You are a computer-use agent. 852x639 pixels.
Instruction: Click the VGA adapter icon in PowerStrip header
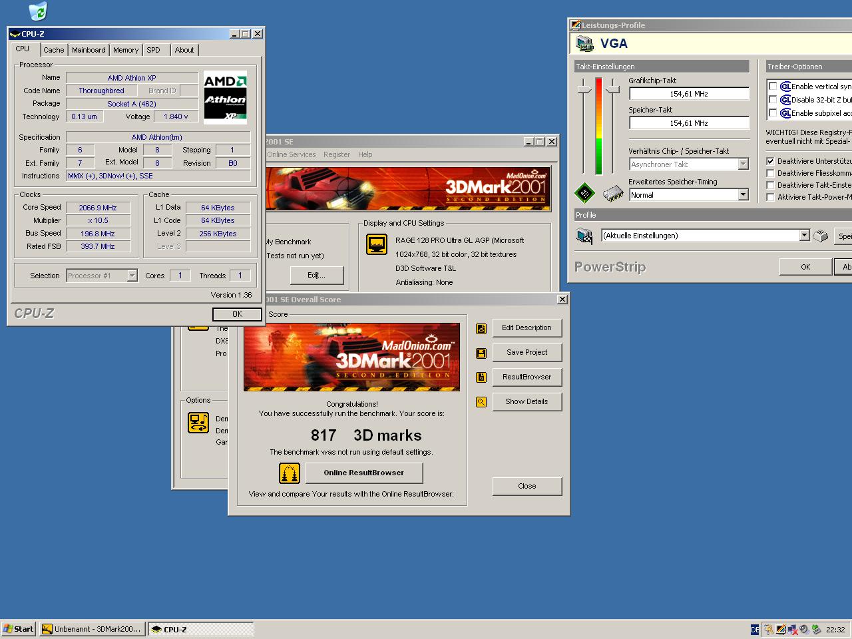click(x=584, y=44)
